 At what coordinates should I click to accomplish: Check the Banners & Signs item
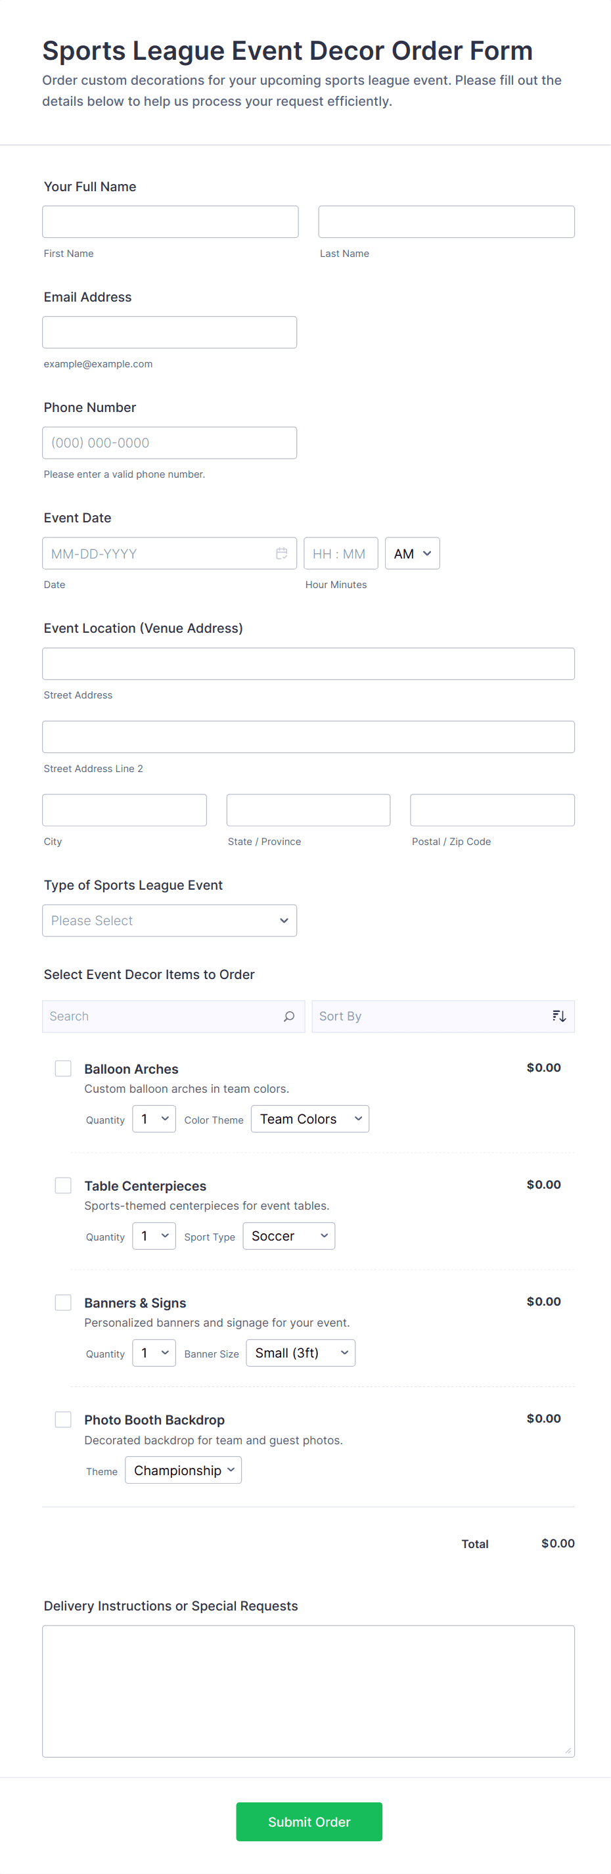[63, 1302]
